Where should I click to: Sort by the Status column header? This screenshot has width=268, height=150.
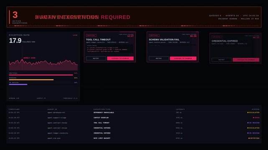click(256, 109)
